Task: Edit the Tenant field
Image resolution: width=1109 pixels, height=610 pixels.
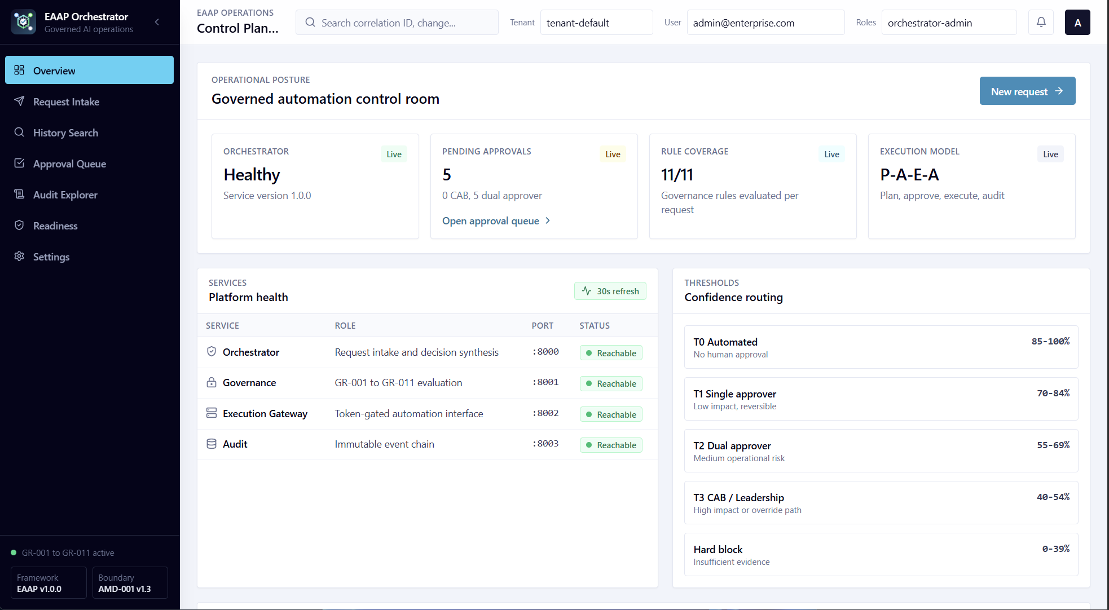Action: [x=597, y=23]
